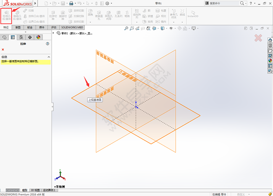The height and width of the screenshot is (196, 273).
Task: Open the DisplayManager color-ball tab
Action: click(x=38, y=37)
